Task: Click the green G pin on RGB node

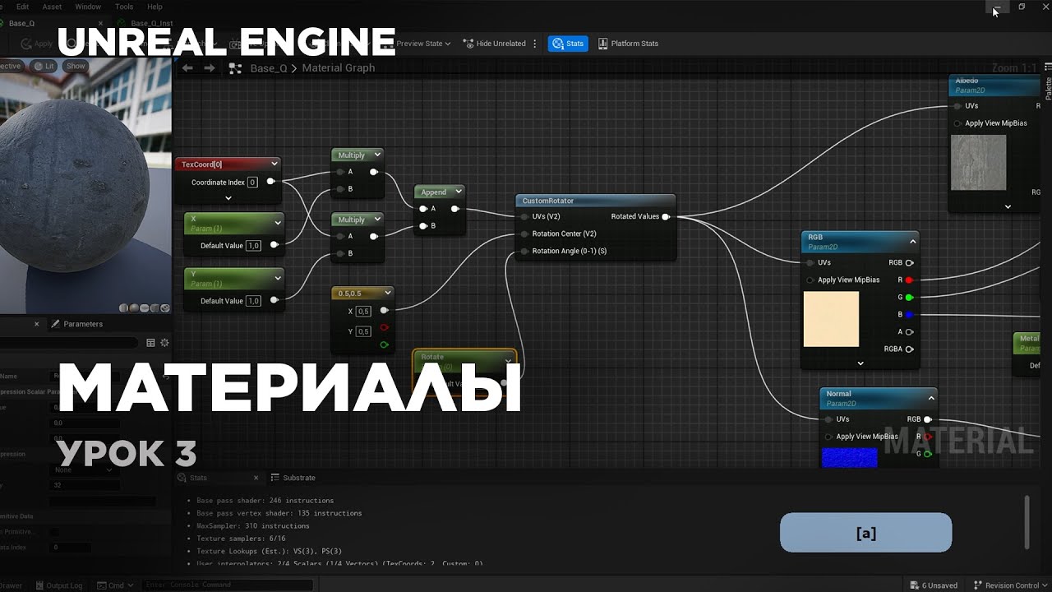Action: pos(909,298)
